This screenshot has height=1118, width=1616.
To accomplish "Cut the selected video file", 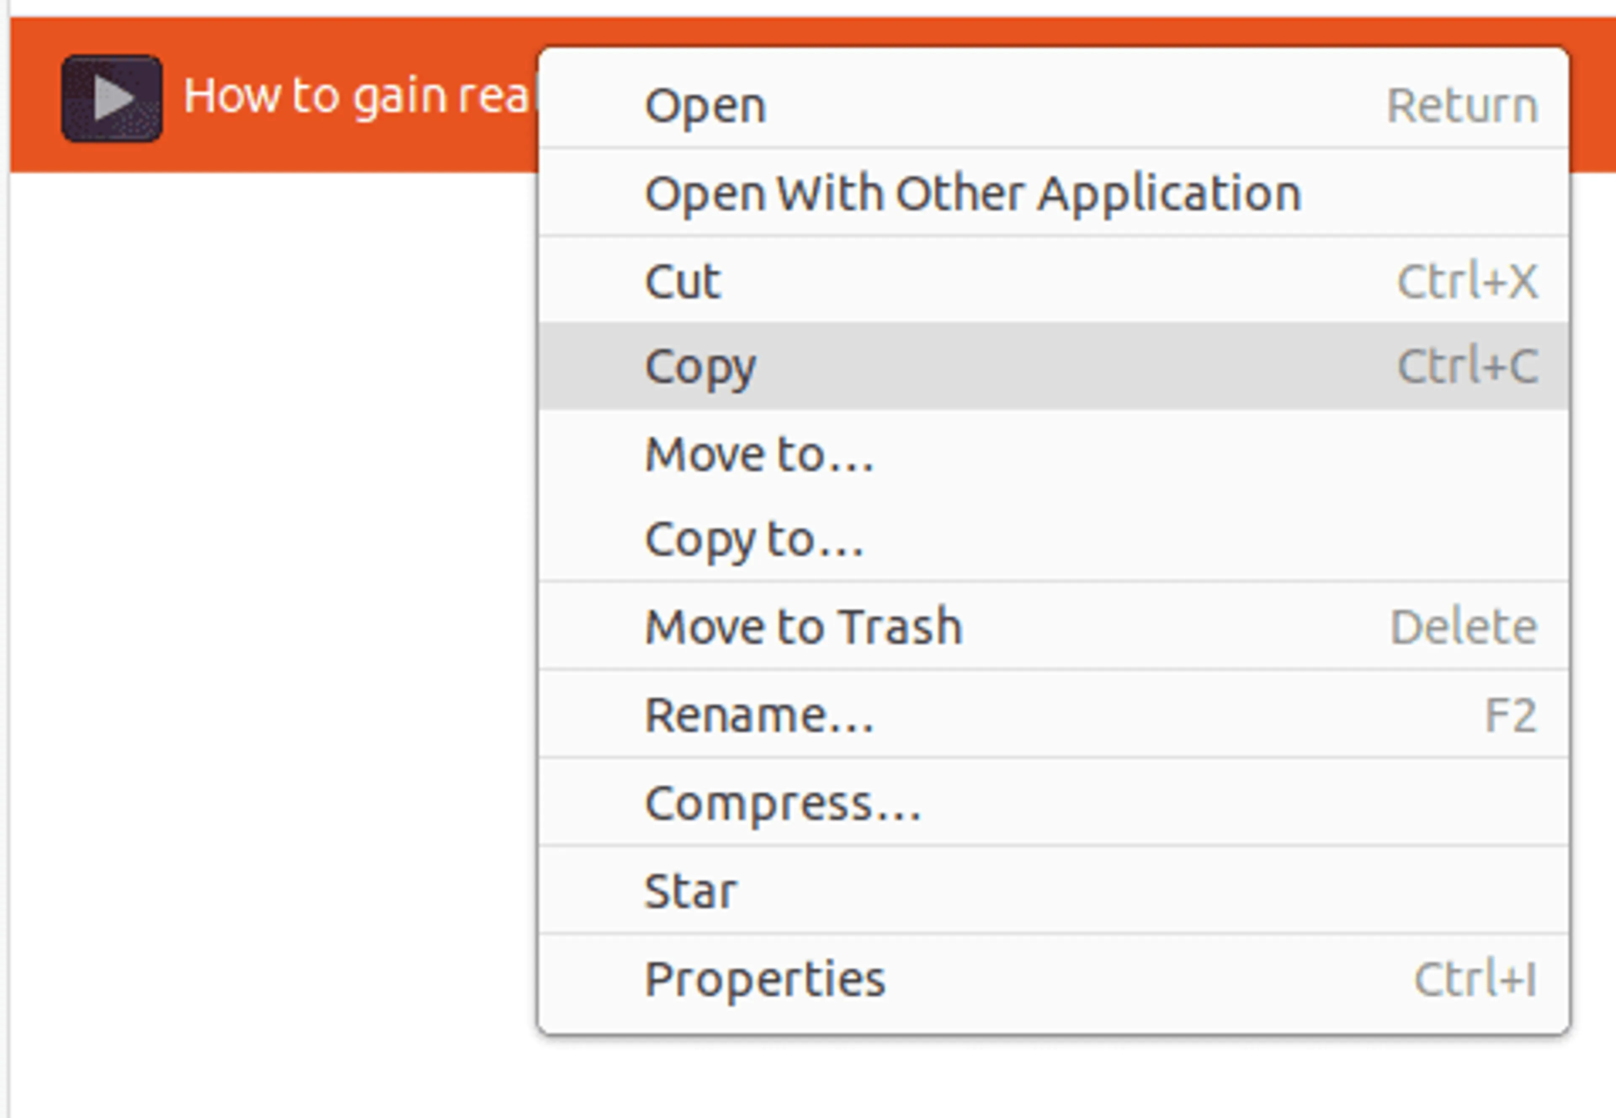I will click(683, 281).
